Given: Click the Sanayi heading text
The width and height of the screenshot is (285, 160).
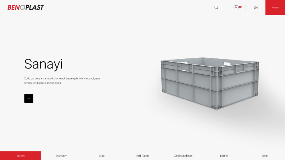Looking at the screenshot, I should tap(43, 64).
